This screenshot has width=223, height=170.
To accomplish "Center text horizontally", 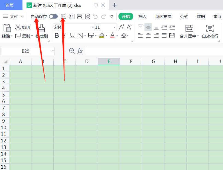I will (148, 36).
